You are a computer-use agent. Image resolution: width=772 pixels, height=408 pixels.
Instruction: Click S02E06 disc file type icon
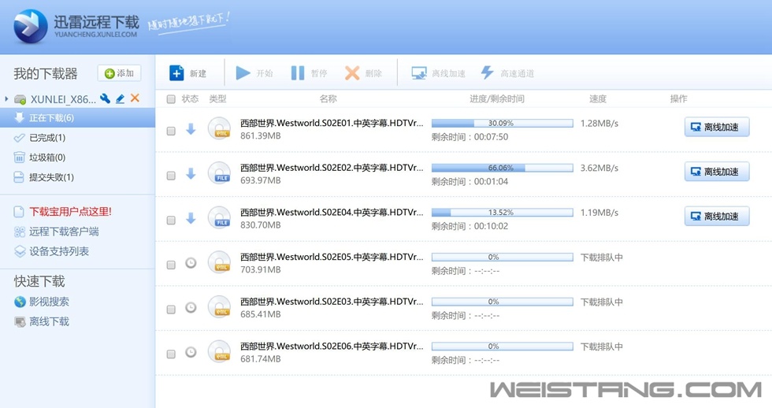(219, 352)
